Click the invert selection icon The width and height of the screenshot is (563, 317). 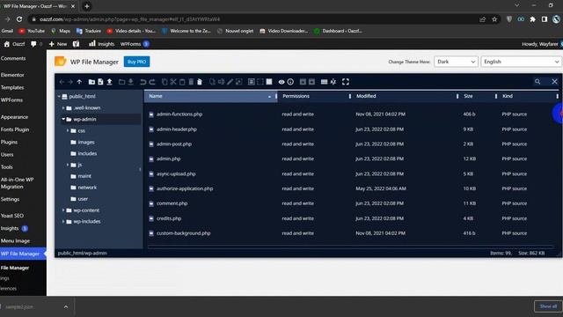click(269, 82)
